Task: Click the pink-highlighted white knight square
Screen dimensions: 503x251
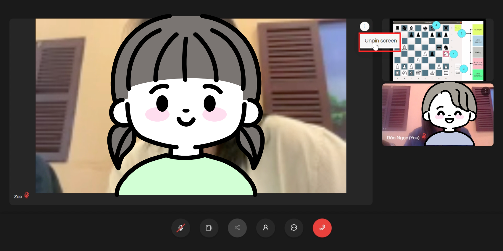Action: 446,54
